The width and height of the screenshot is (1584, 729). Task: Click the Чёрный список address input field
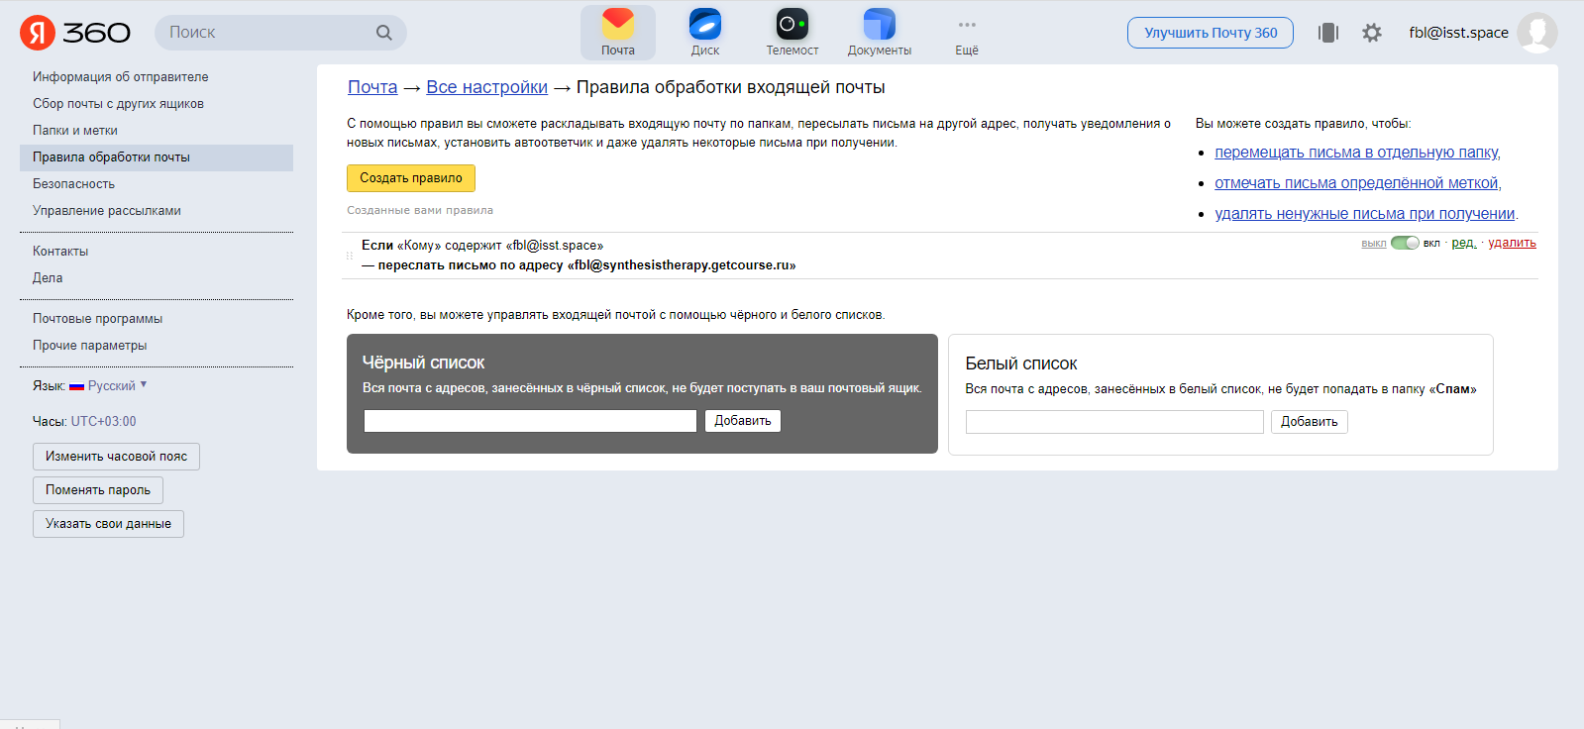(530, 421)
